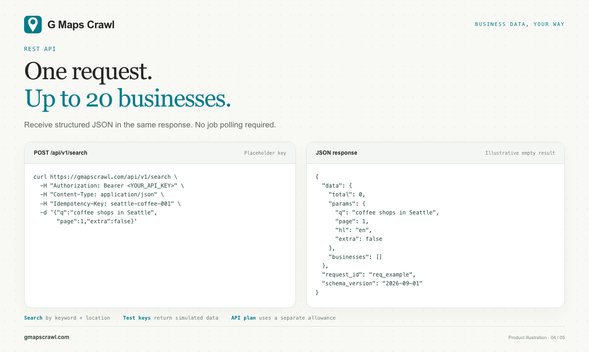The image size is (589, 352).
Task: Select the "Placeholder key" note
Action: pos(265,153)
